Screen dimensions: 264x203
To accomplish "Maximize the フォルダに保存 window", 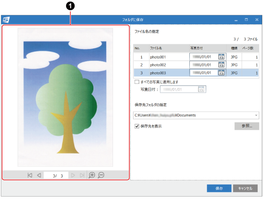I will (247, 20).
